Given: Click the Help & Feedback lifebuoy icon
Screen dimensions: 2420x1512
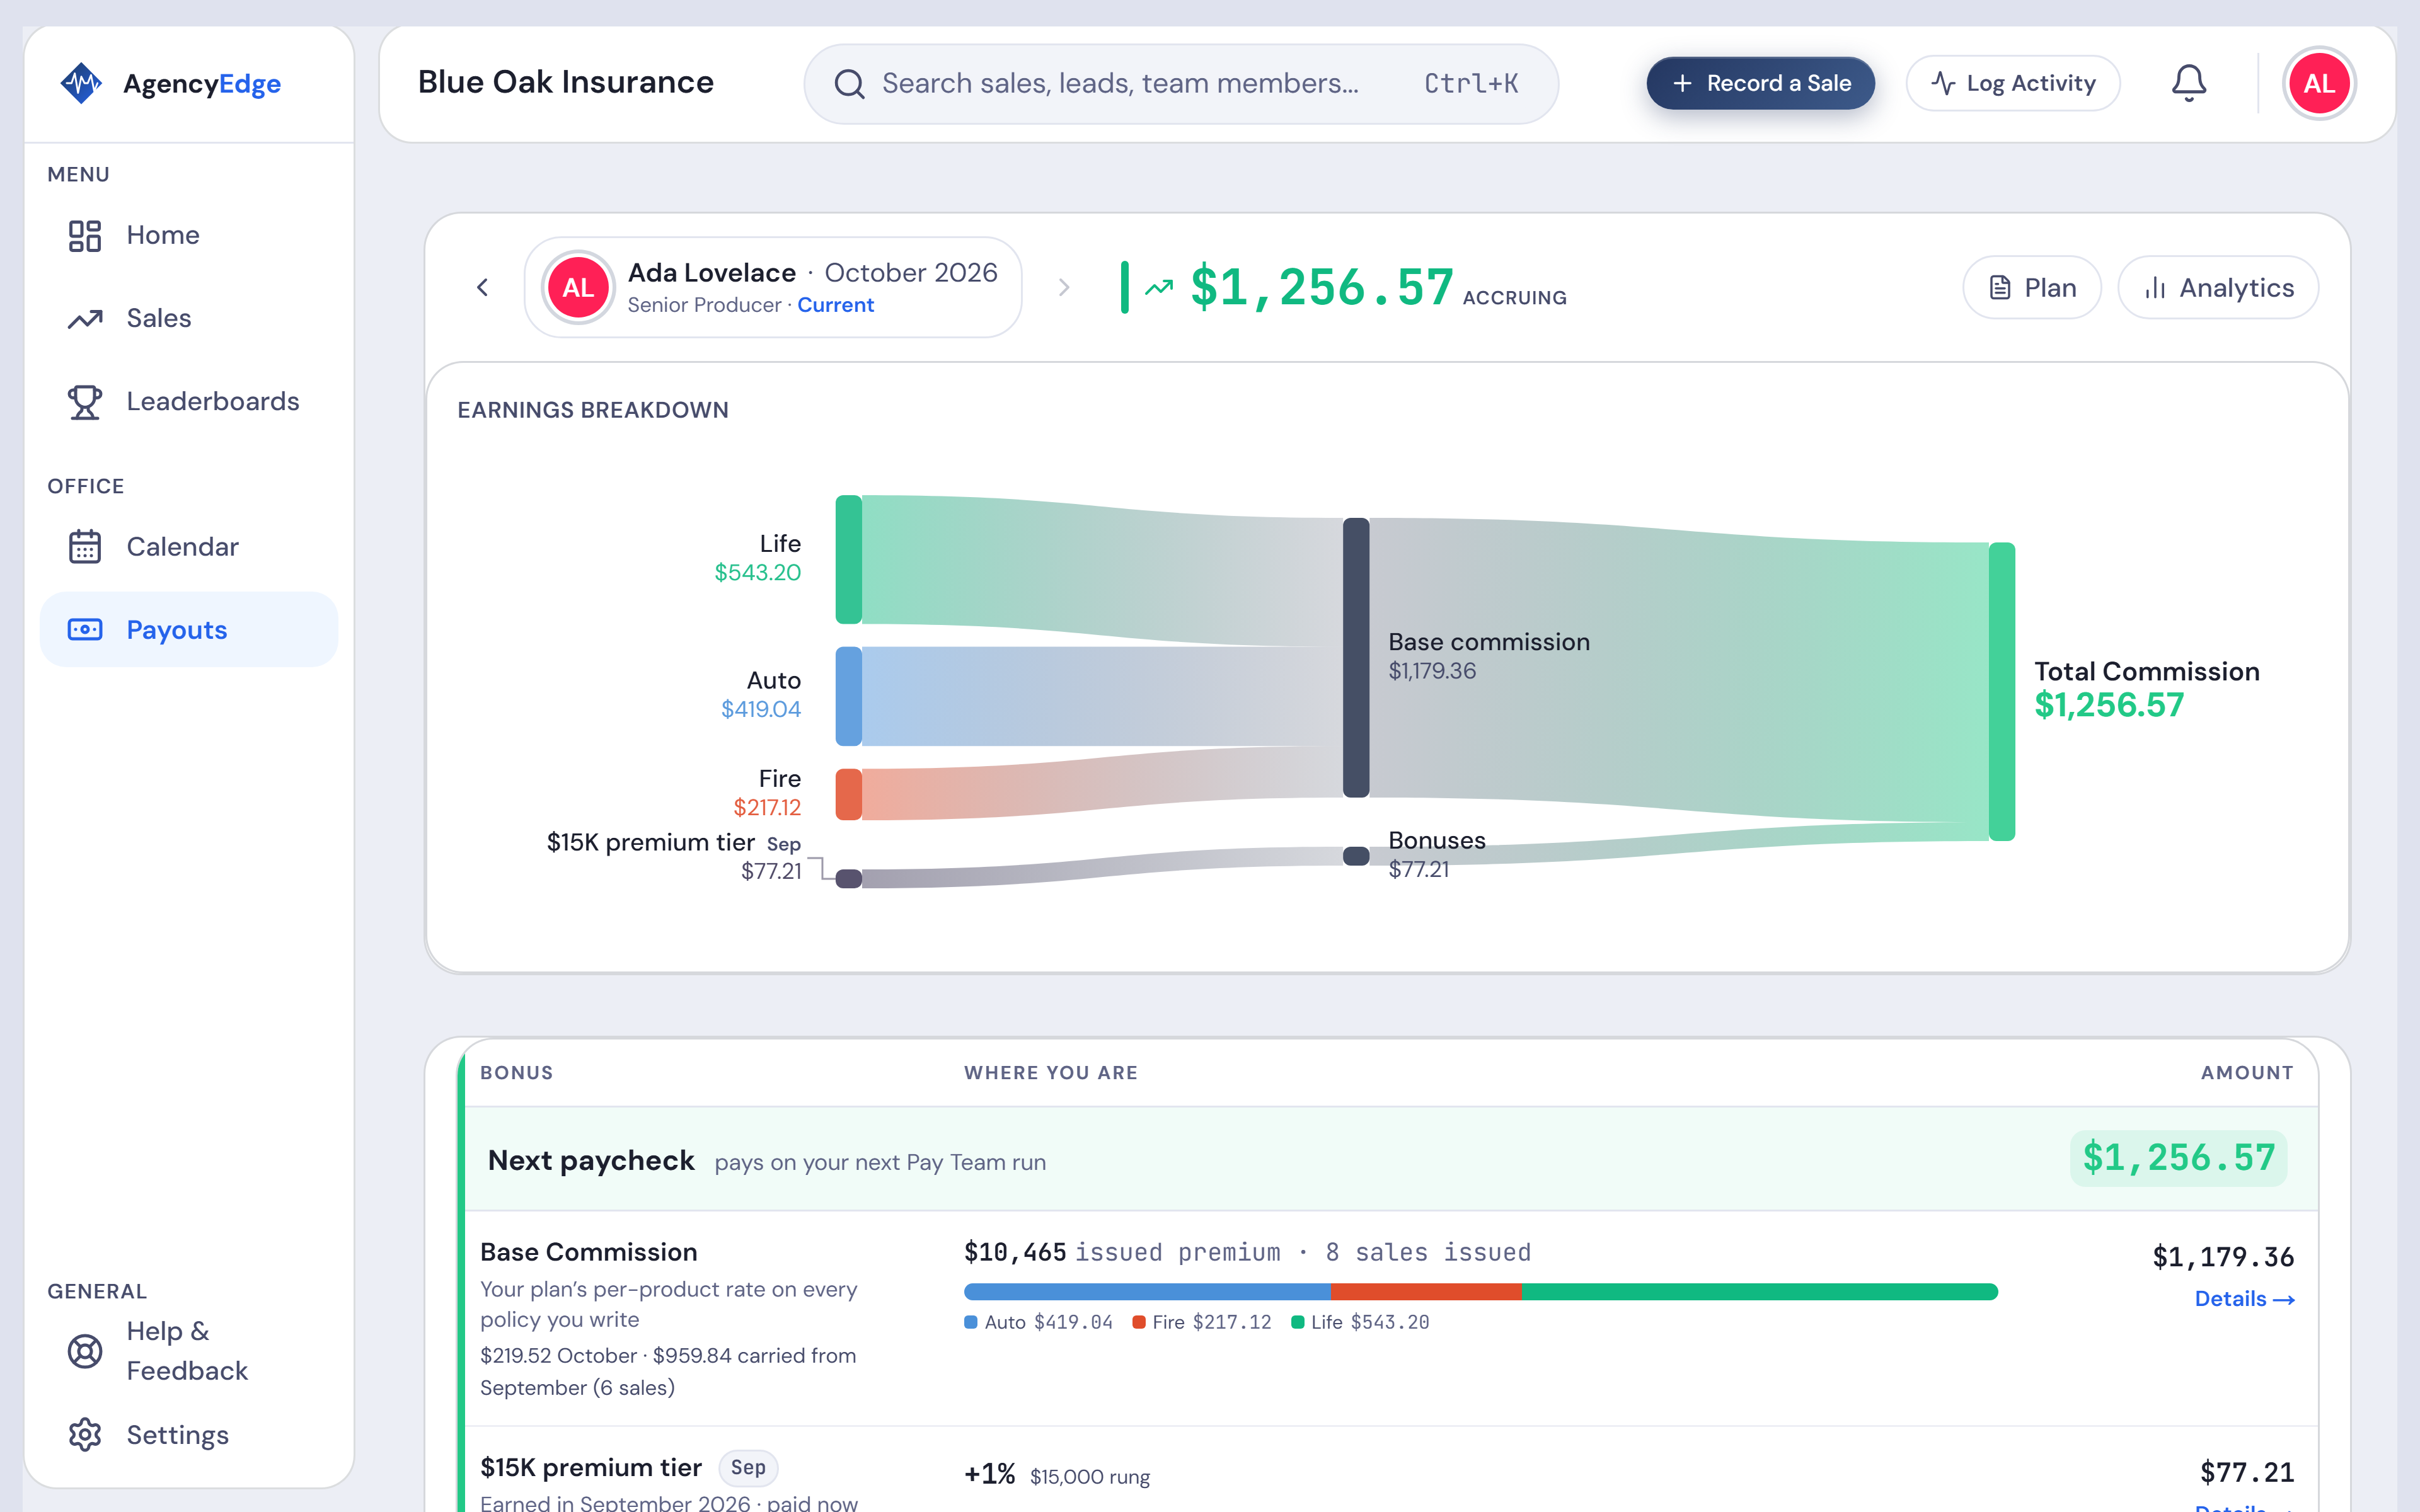Looking at the screenshot, I should (85, 1351).
